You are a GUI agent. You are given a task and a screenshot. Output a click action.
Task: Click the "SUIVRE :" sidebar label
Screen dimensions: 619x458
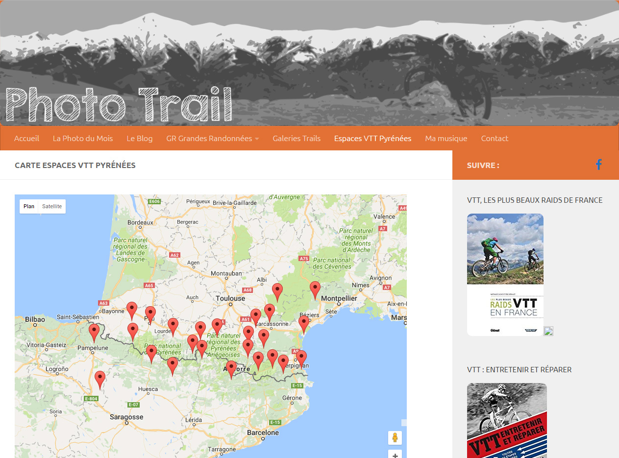[483, 165]
